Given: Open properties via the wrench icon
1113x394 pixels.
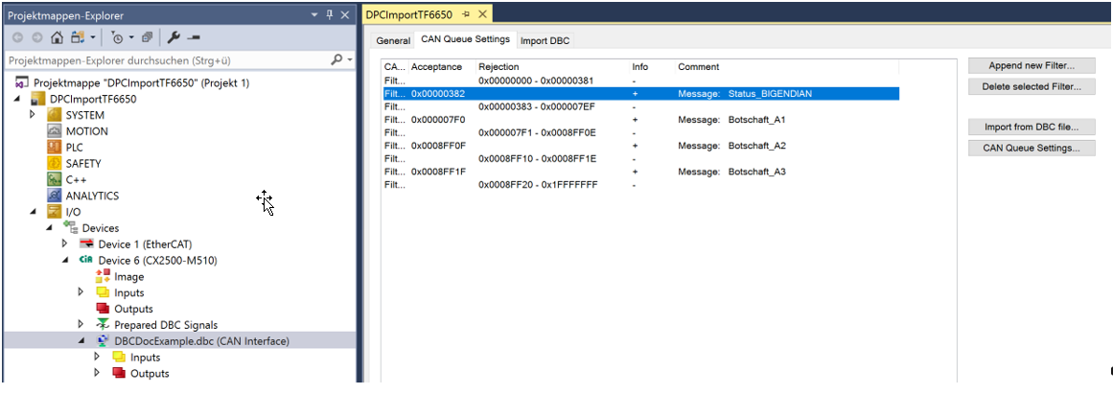Looking at the screenshot, I should 174,37.
